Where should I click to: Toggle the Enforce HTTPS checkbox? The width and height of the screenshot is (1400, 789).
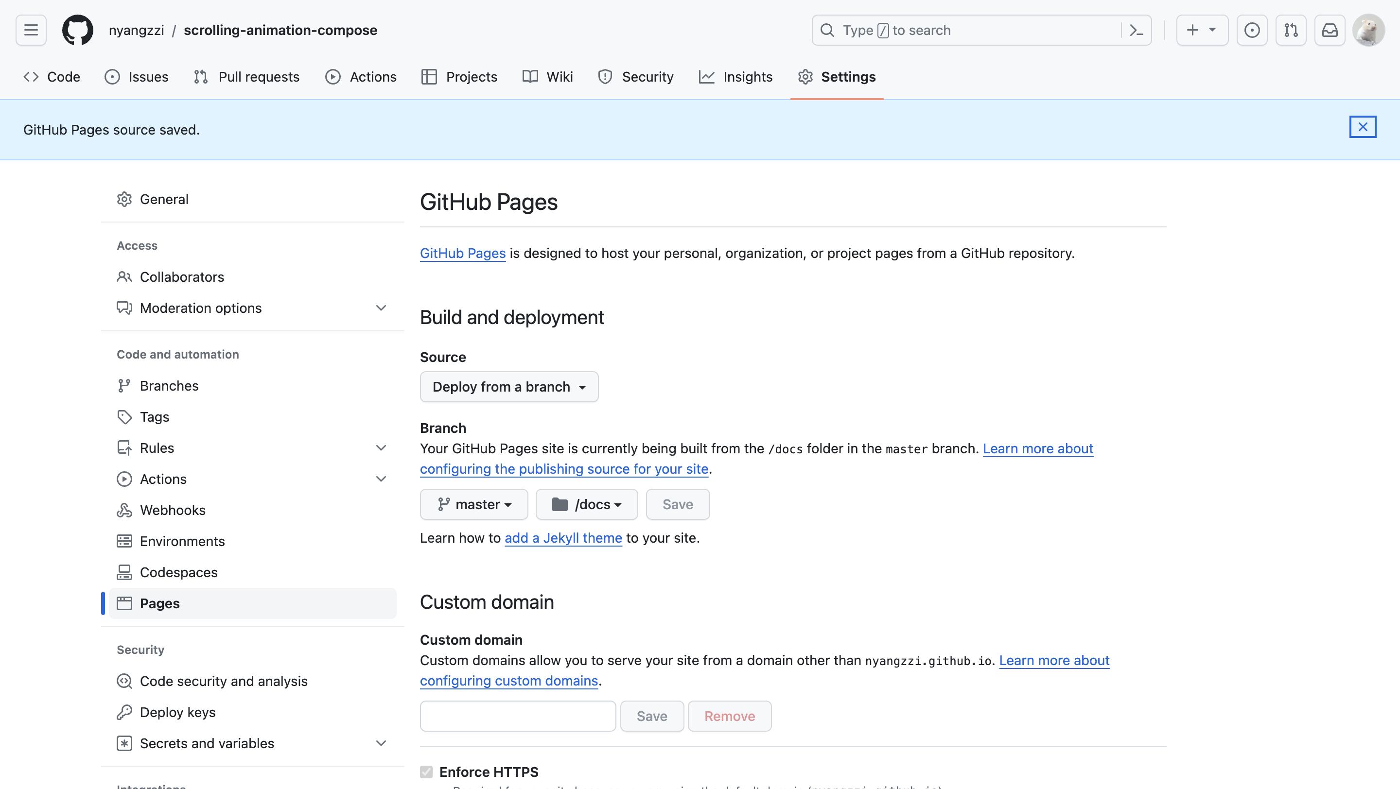427,772
